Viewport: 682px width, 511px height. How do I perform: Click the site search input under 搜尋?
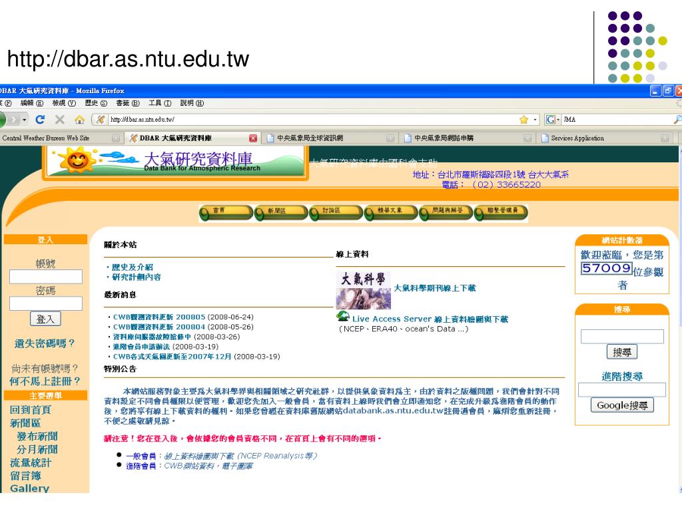[x=622, y=336]
